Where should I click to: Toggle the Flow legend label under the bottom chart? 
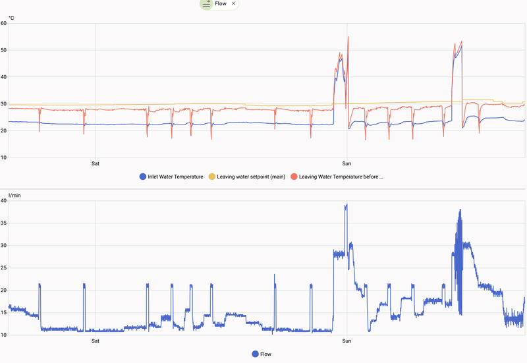tap(265, 354)
